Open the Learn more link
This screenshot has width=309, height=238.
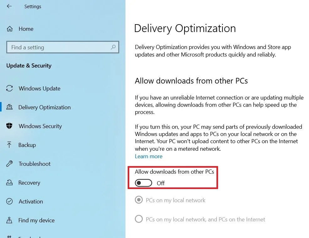pos(149,156)
